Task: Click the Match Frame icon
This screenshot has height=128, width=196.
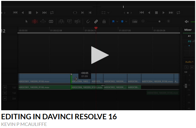Action: pos(75,13)
